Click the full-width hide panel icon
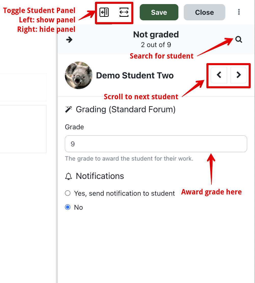This screenshot has width=255, height=283. (124, 12)
